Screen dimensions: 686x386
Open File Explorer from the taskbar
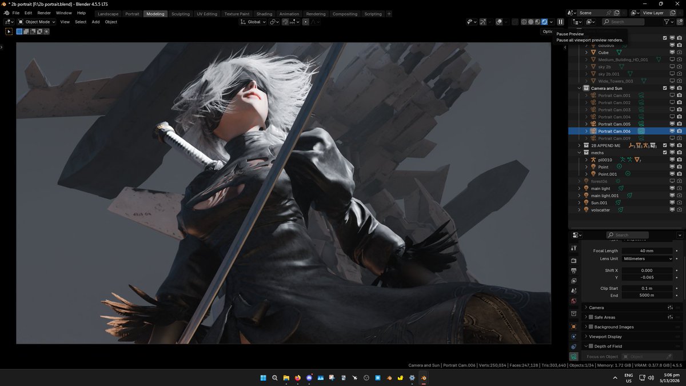click(x=286, y=378)
